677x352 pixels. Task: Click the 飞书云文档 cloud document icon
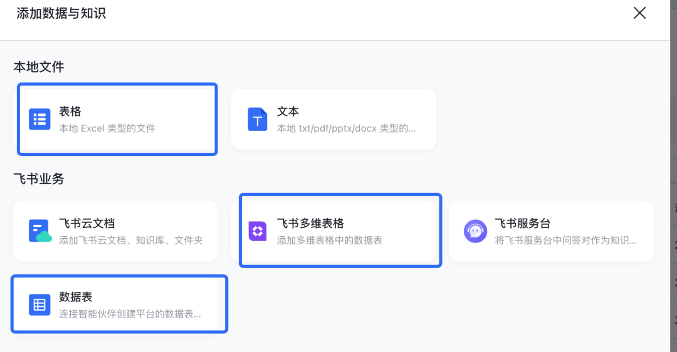point(40,230)
